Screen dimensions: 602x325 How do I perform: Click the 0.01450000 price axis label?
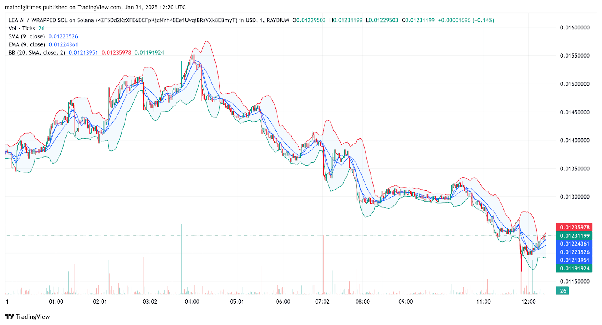[575, 112]
